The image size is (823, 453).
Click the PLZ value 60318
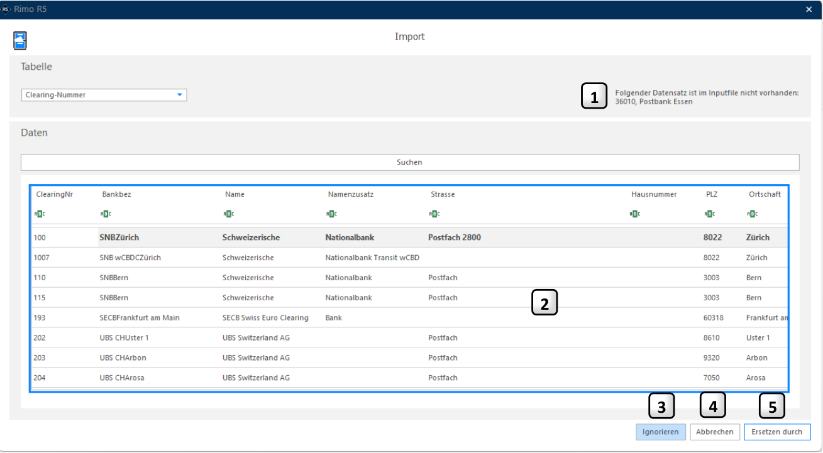[714, 318]
